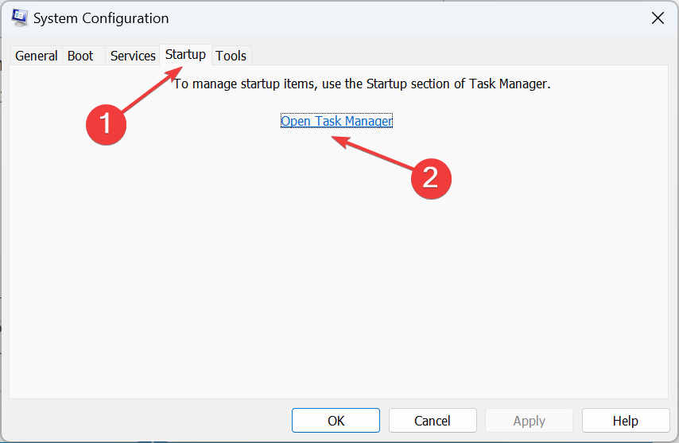This screenshot has height=443, width=679.
Task: Click the red arrow pointing at Startup tab
Action: (x=152, y=89)
